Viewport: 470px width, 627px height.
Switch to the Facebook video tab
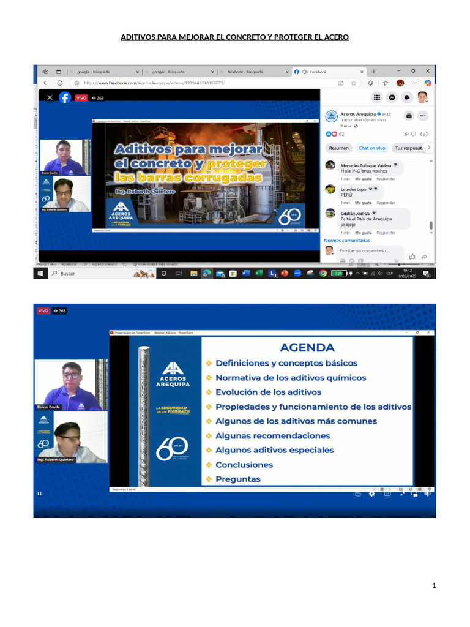pos(329,72)
